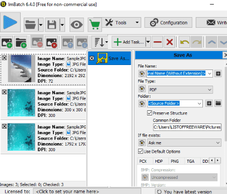227x194 pixels.
Task: Click the browse folder icon next to Folder field
Action: (x=218, y=103)
